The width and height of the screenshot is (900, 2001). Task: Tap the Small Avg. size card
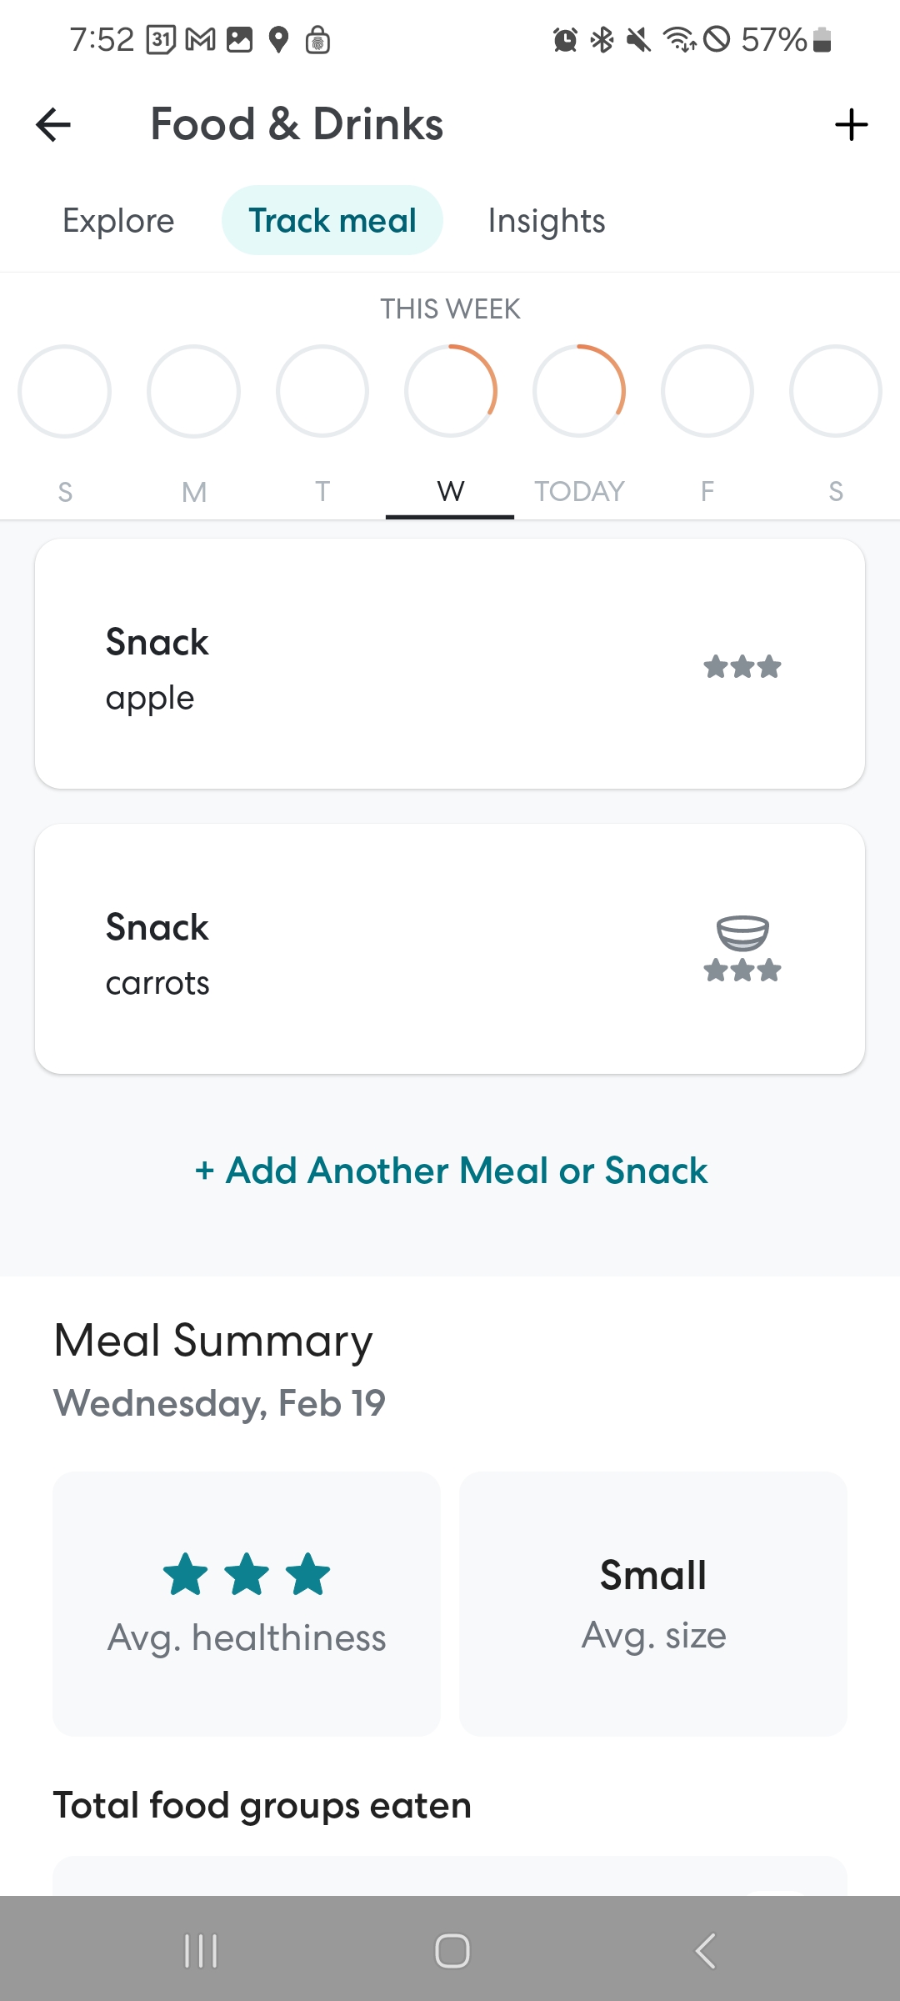[653, 1603]
